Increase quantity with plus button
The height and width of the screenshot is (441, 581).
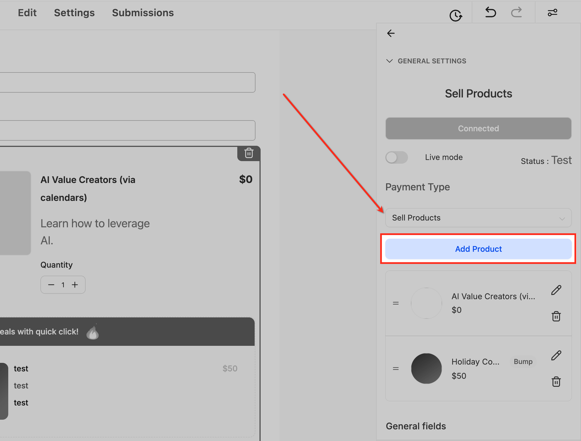pos(75,285)
